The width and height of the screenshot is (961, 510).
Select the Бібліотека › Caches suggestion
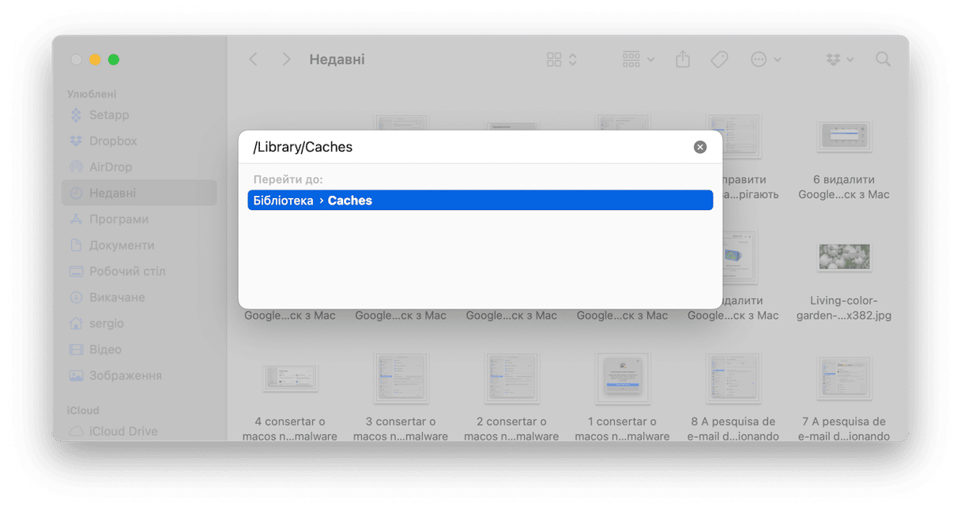[480, 201]
